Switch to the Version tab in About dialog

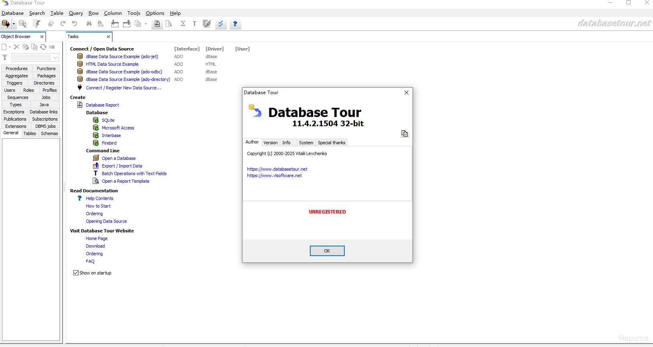[270, 143]
